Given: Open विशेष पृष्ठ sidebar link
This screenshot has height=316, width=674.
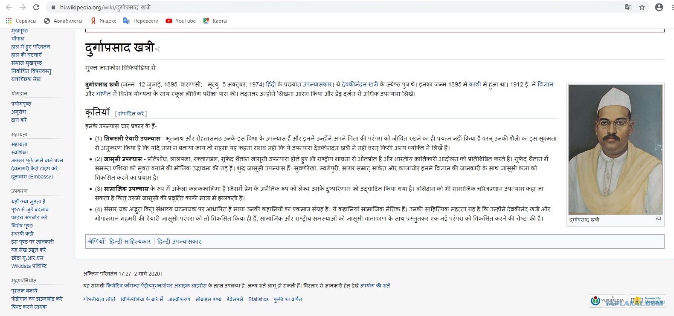Looking at the screenshot, I should pos(22,226).
